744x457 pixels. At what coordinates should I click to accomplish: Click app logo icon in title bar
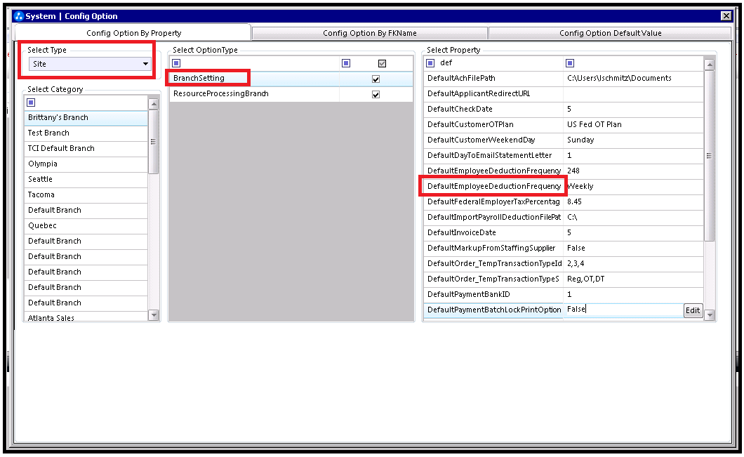(19, 16)
